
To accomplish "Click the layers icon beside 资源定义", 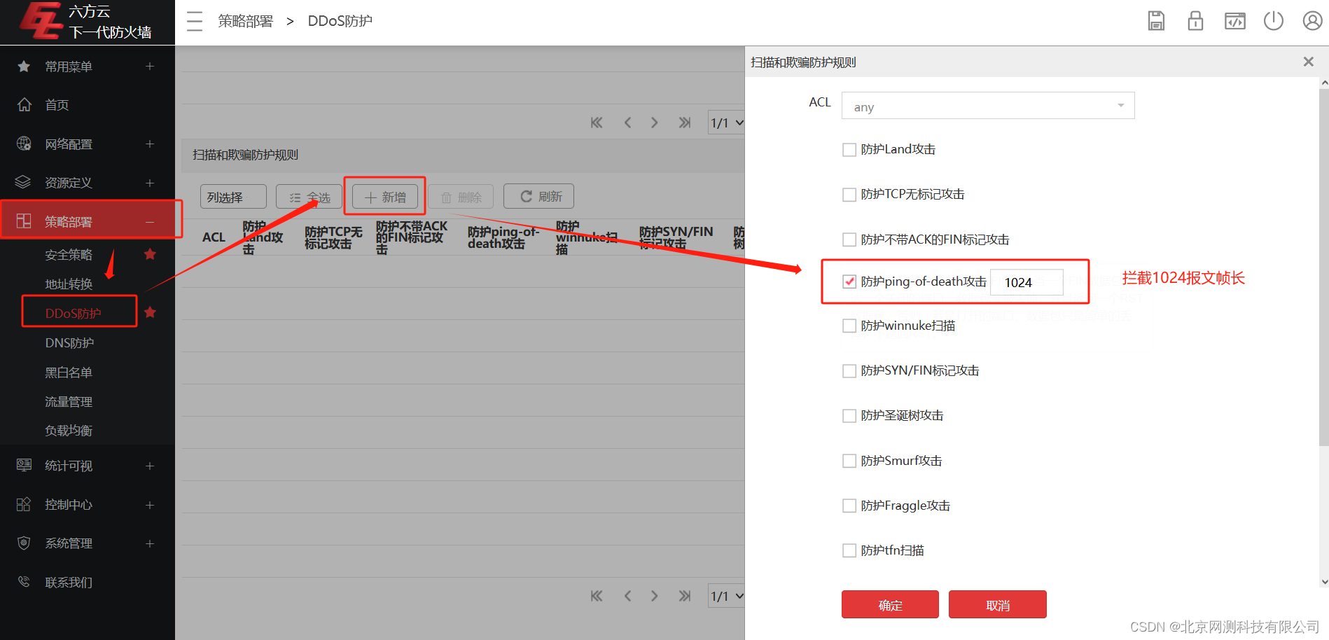I will [24, 182].
